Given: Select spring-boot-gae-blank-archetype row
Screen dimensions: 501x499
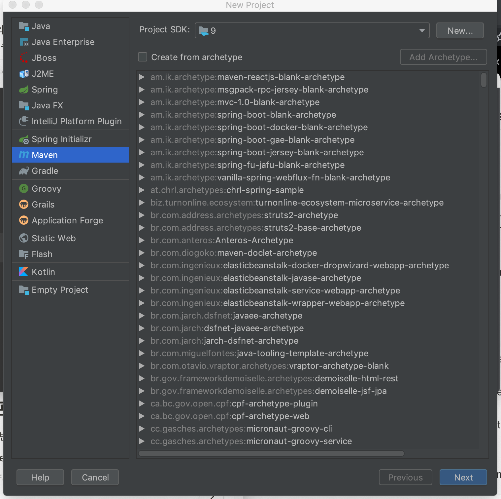Looking at the screenshot, I should (309, 140).
